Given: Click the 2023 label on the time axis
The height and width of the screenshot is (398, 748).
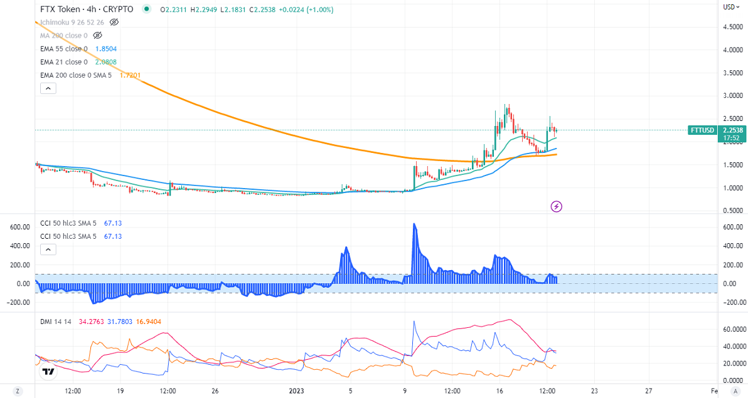Looking at the screenshot, I should point(297,390).
